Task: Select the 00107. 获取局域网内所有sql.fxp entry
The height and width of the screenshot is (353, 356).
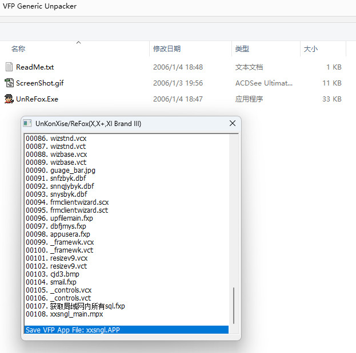Action: [75, 306]
